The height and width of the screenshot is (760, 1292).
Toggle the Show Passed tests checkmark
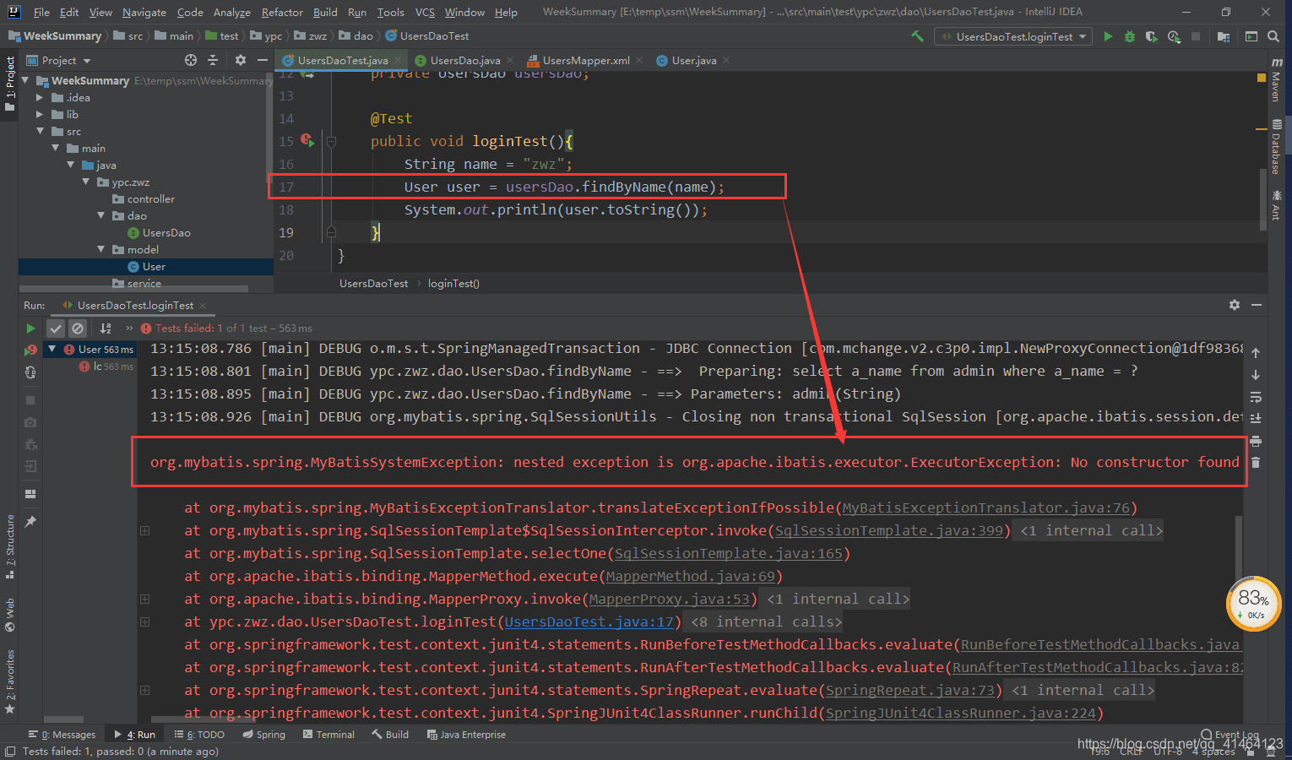tap(56, 328)
